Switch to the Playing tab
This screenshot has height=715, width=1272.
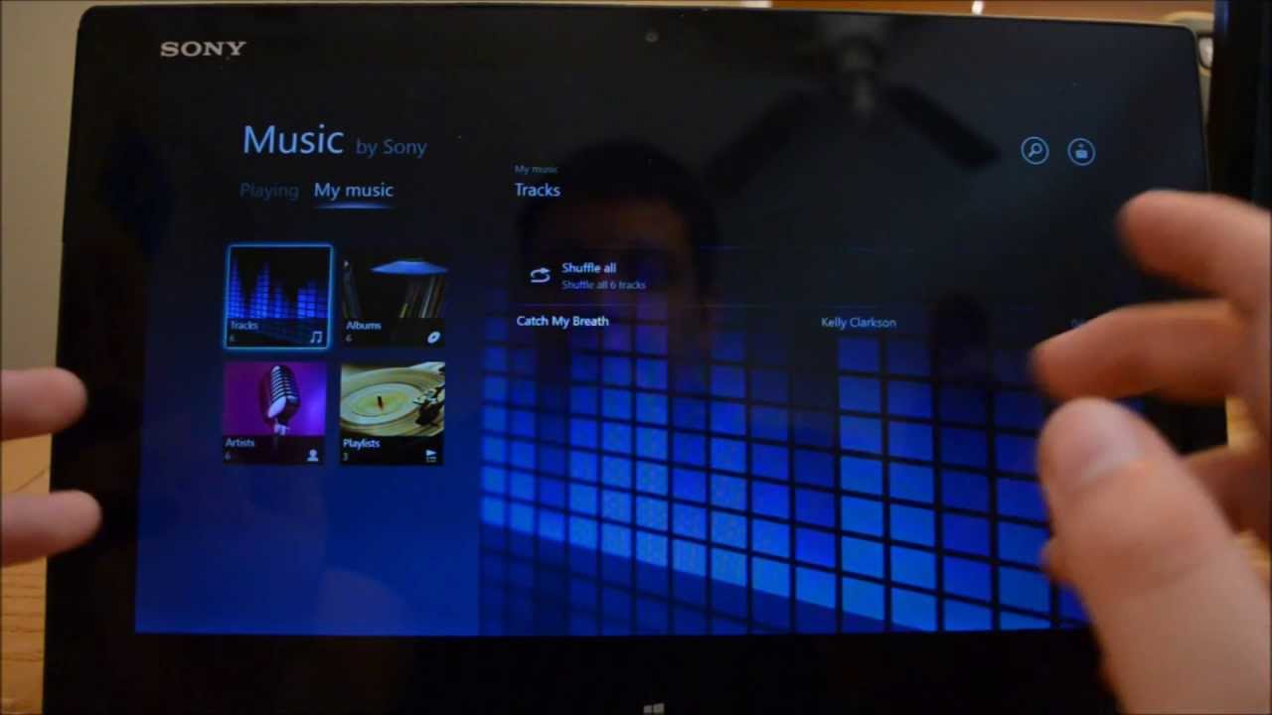268,190
